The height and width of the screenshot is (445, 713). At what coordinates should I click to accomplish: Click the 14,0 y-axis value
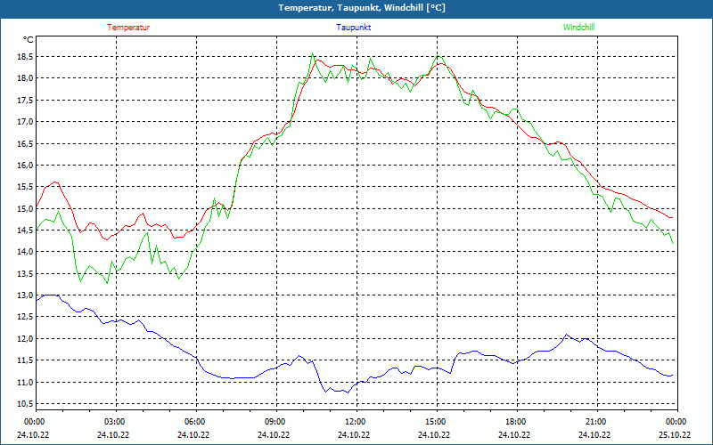(x=26, y=252)
